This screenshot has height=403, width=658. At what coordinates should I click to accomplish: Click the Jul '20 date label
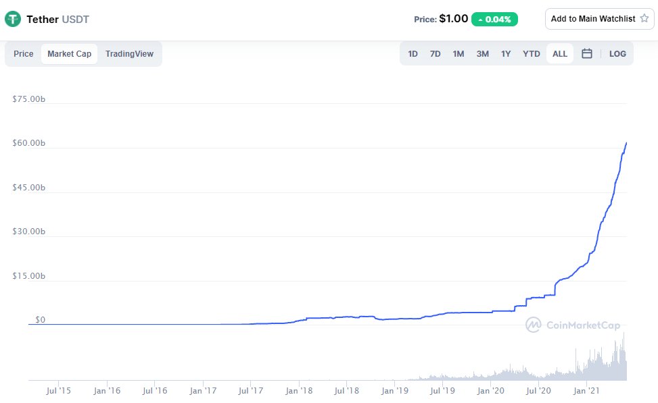(538, 391)
